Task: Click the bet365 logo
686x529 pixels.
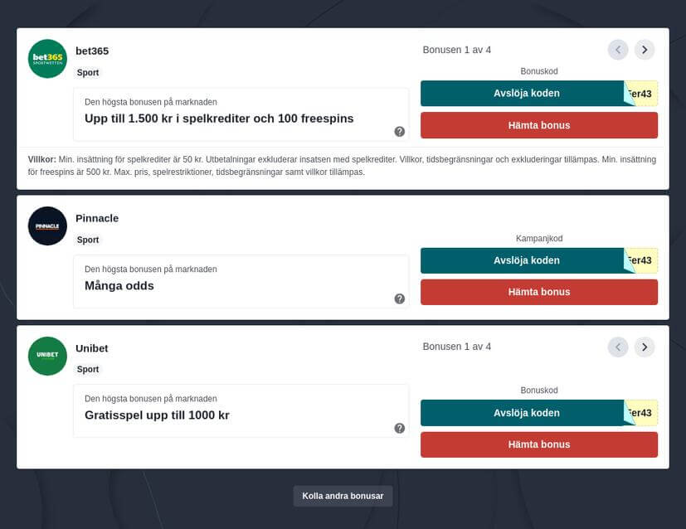Action: 47,59
